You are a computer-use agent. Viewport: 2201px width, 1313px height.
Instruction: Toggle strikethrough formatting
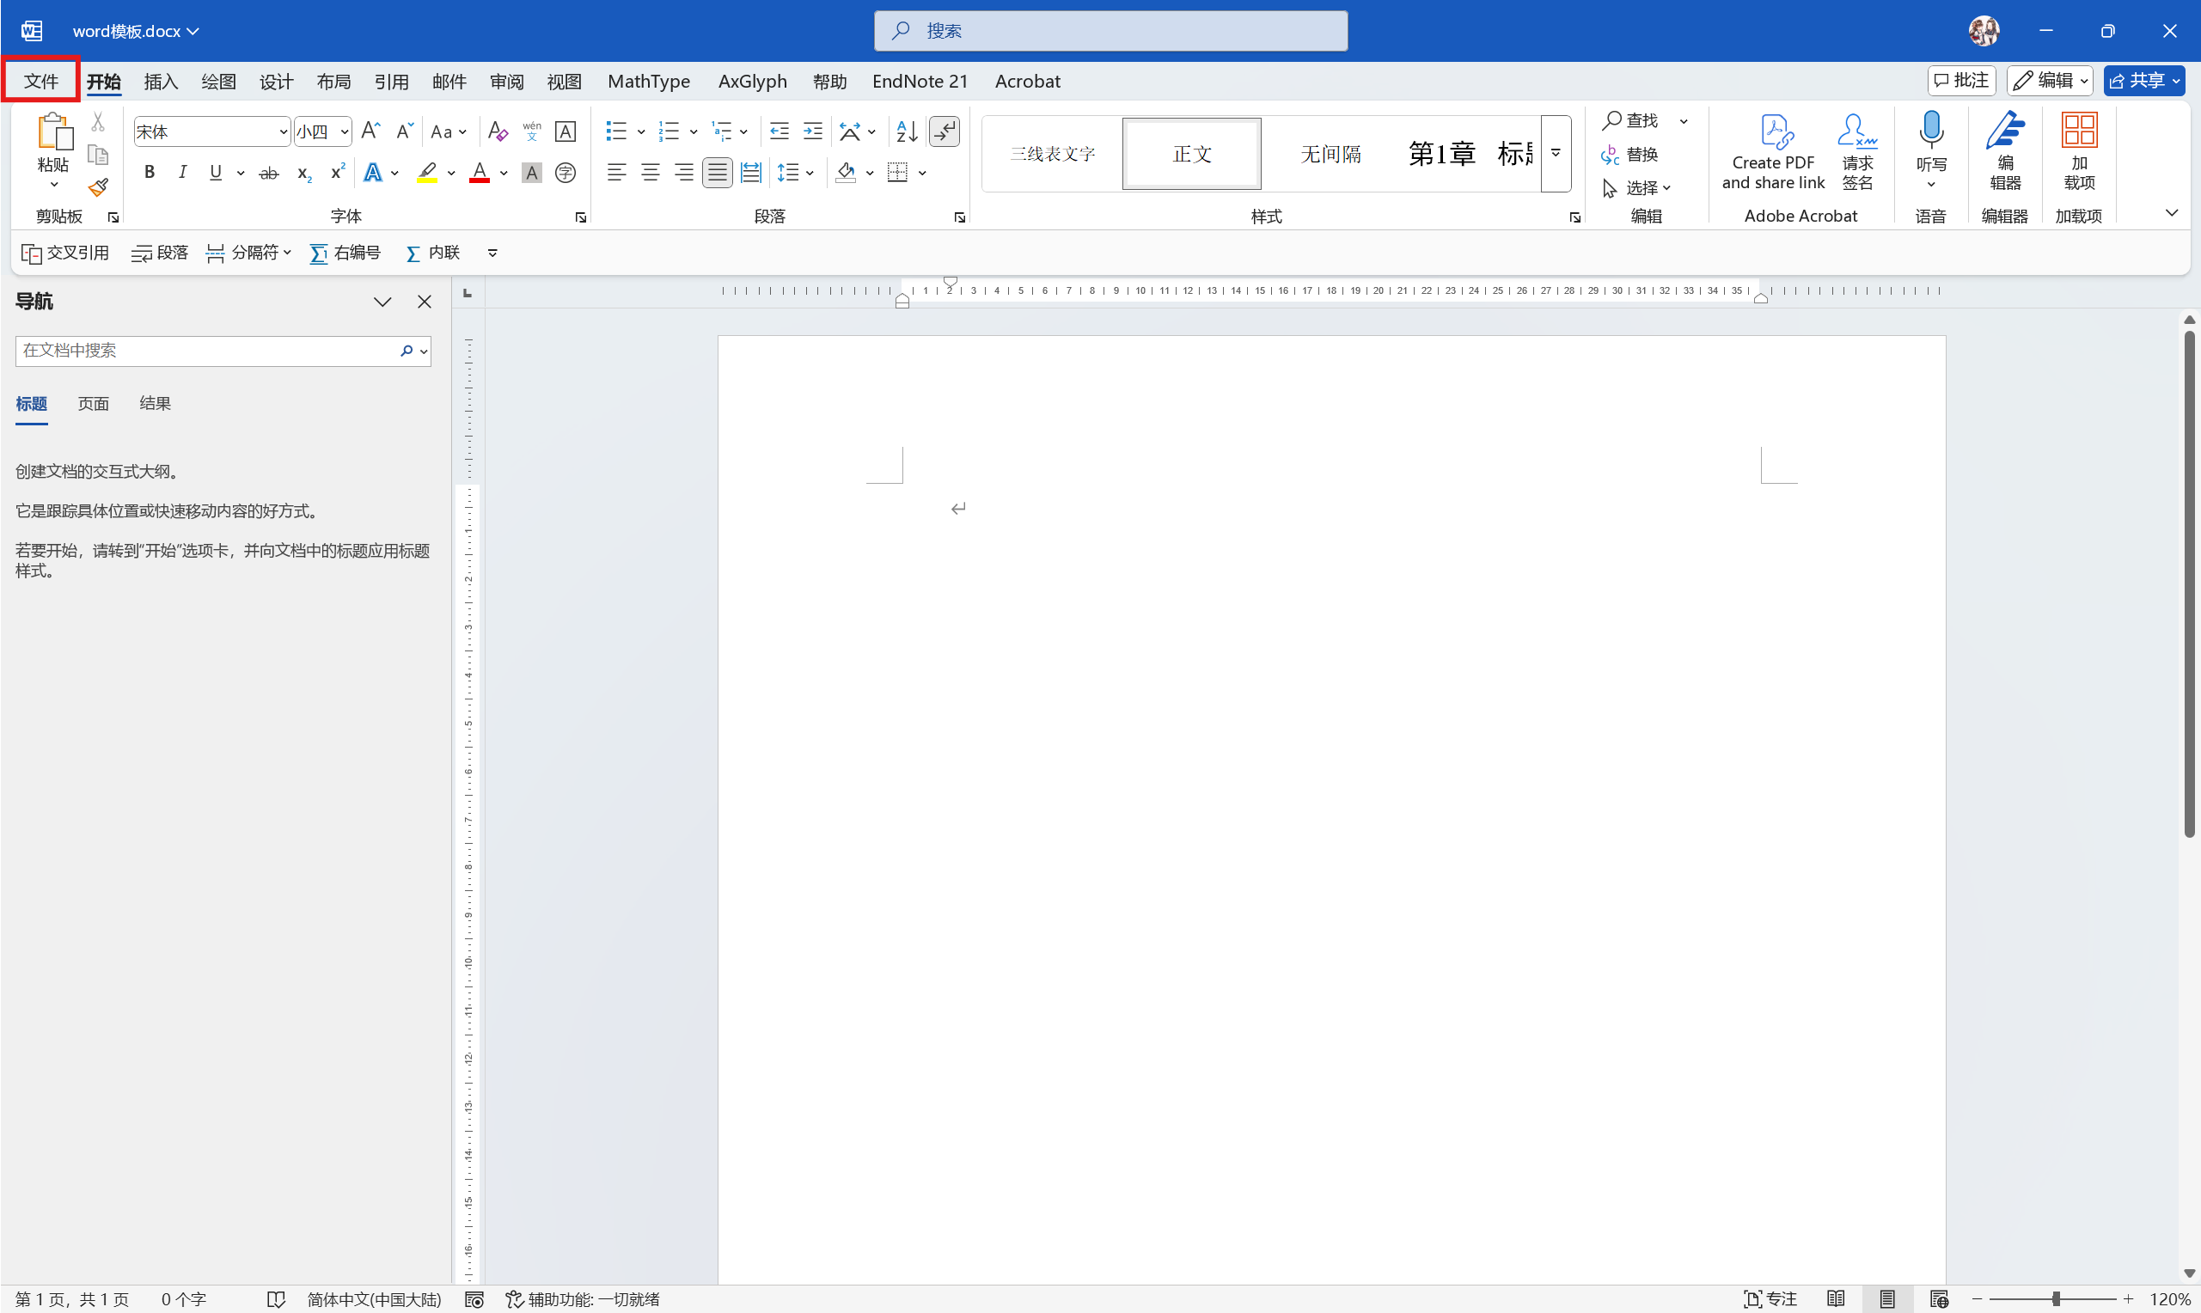pos(269,173)
